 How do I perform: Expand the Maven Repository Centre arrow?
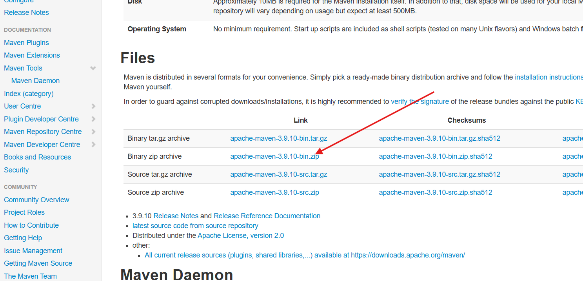click(93, 132)
